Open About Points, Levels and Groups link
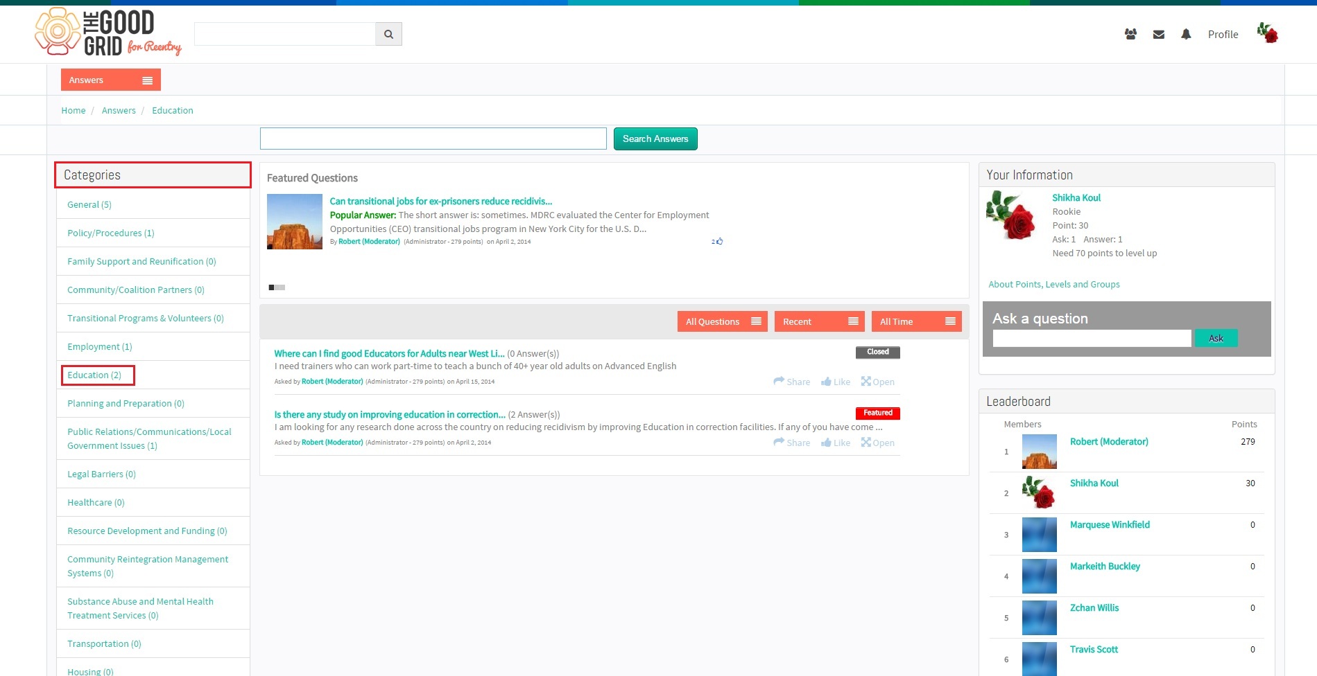Viewport: 1317px width, 676px height. [x=1054, y=284]
